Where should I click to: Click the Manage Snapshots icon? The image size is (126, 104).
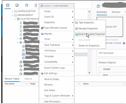click(76, 28)
